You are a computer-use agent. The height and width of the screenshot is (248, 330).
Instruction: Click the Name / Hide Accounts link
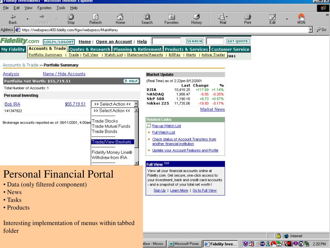[x=64, y=74]
